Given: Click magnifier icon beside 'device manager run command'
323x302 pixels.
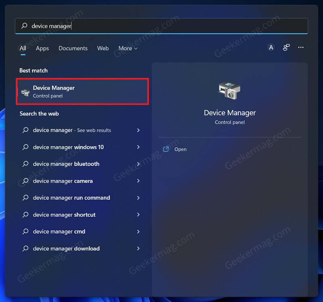Looking at the screenshot, I should (25, 198).
